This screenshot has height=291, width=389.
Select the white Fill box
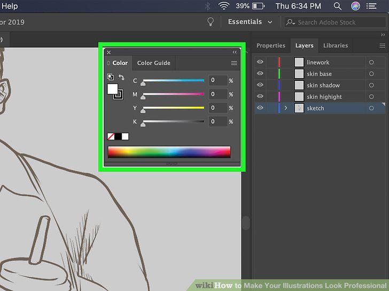[112, 89]
